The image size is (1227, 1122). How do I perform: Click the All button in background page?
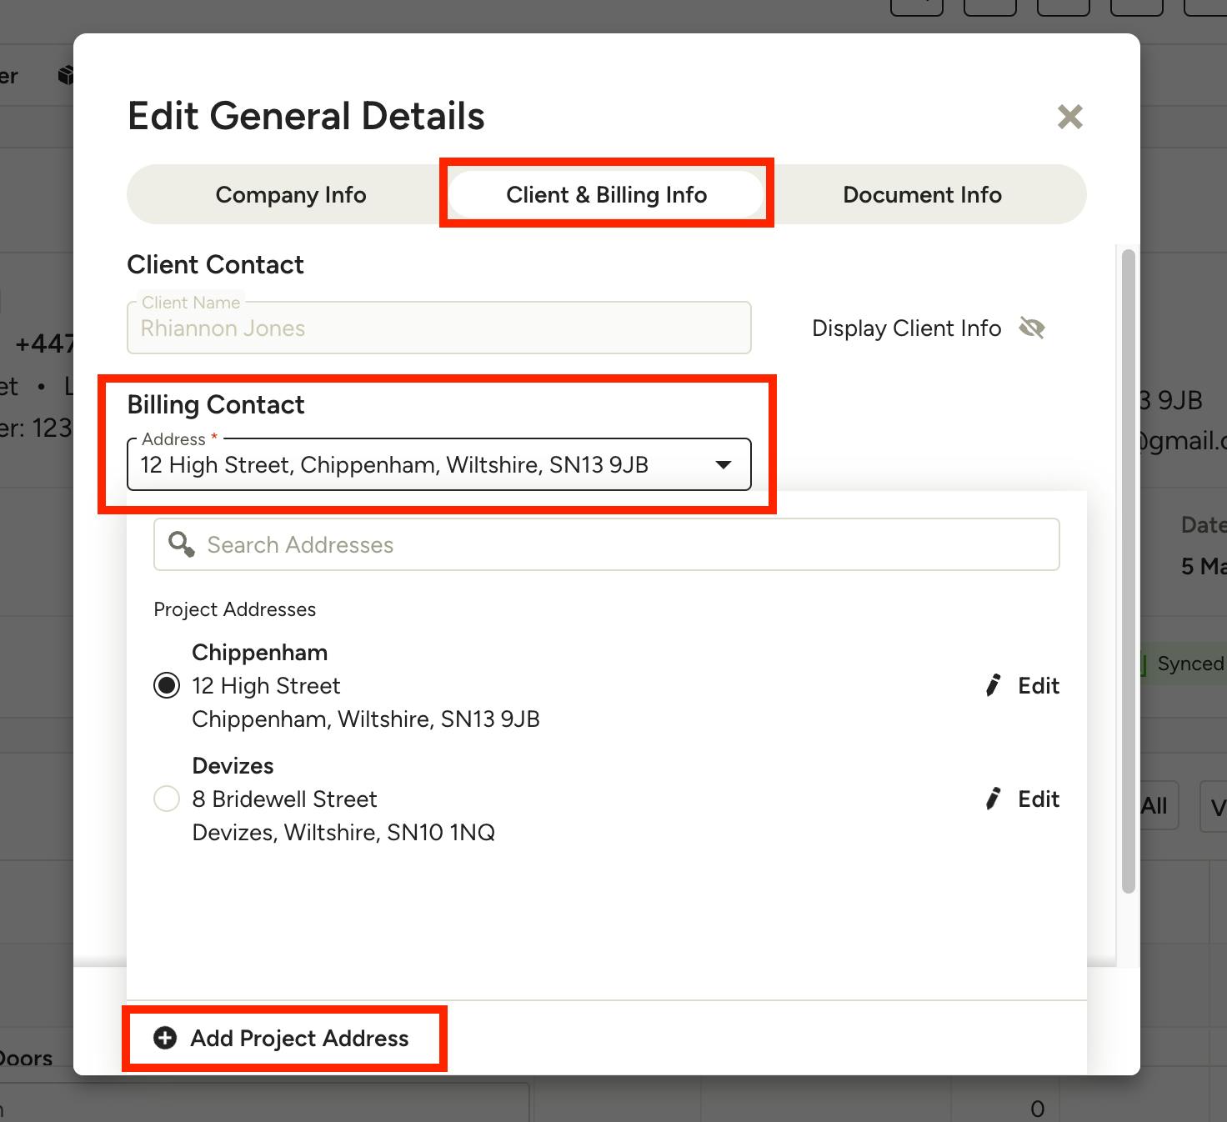(x=1159, y=806)
